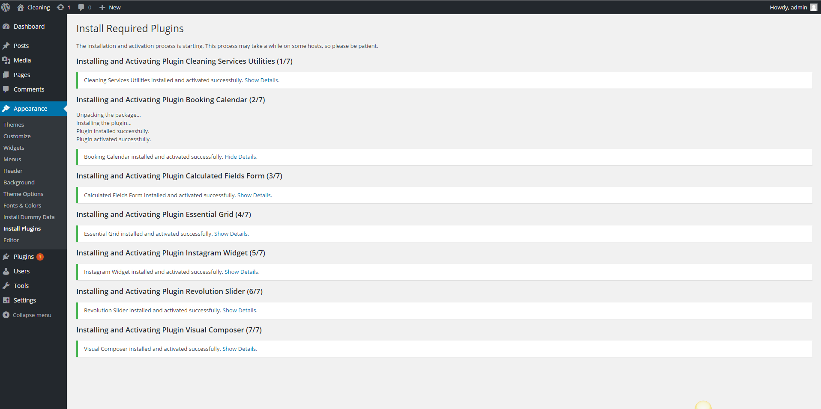Open the Howdy, admin account menu
The image size is (821, 409).
[793, 7]
